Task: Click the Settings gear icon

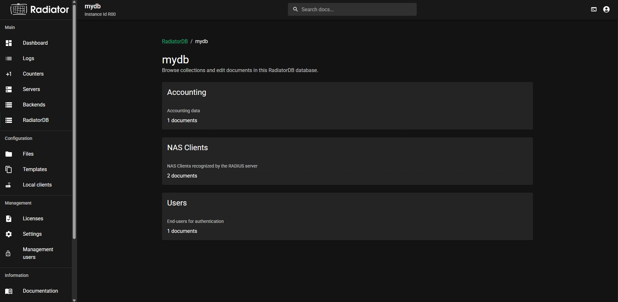Action: pyautogui.click(x=9, y=234)
